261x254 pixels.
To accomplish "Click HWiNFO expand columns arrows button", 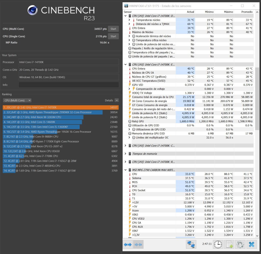I will point(128,244).
